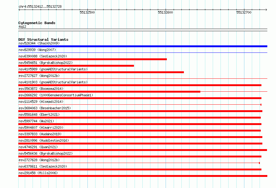The width and height of the screenshot is (276, 188).
Task: Select the red bar under esv2666292
Action: pos(140,98)
